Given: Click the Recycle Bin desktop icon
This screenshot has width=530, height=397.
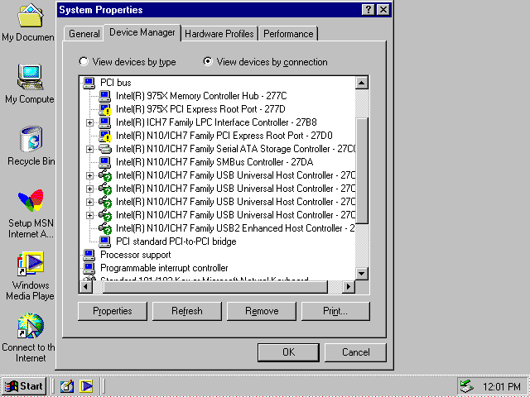Looking at the screenshot, I should pyautogui.click(x=31, y=139).
